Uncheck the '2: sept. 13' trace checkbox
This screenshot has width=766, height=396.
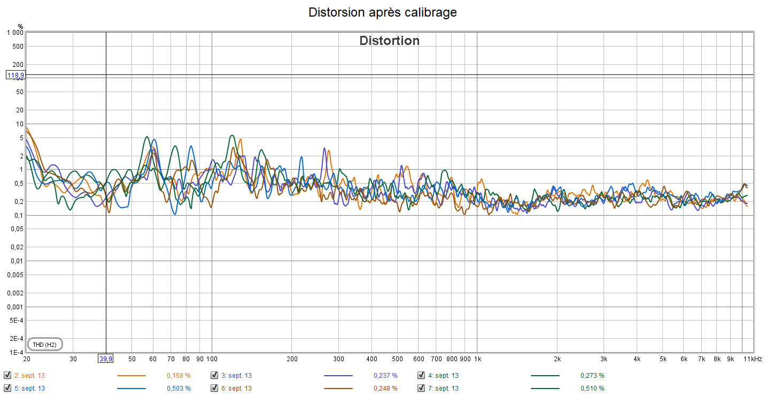(7, 375)
